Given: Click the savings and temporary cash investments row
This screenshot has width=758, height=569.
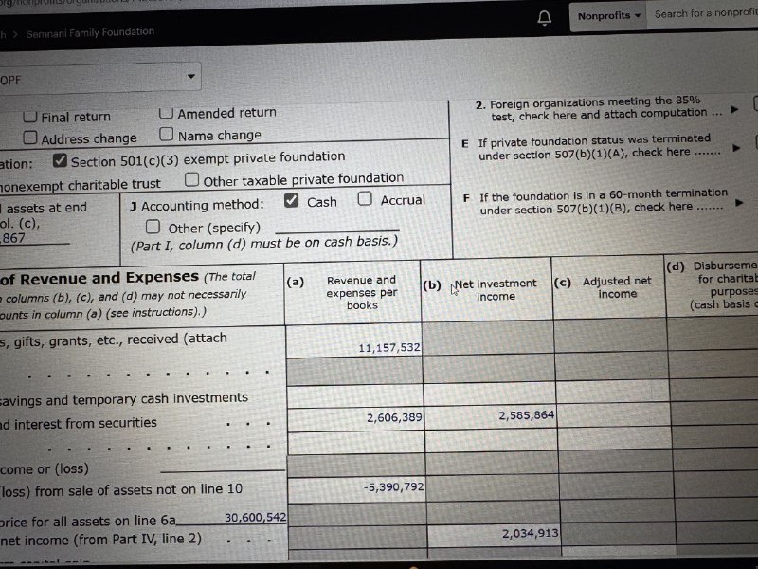Looking at the screenshot, I should tap(124, 398).
